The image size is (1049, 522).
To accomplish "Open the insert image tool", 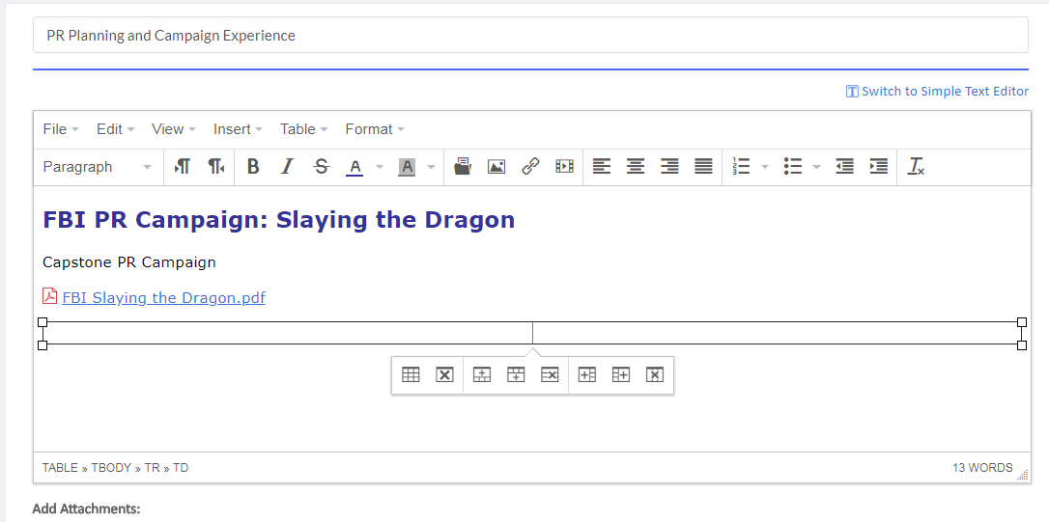I will pos(496,166).
